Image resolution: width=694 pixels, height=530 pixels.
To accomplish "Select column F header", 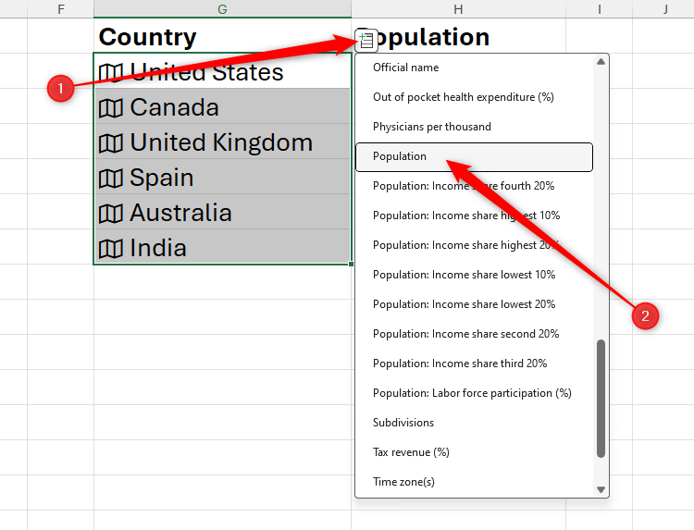I will point(61,8).
